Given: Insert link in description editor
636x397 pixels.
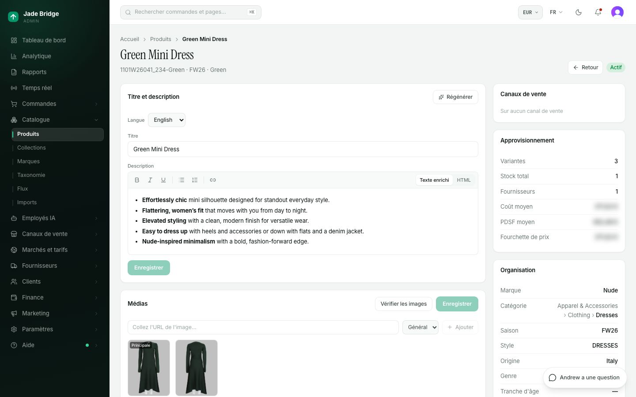Looking at the screenshot, I should tap(213, 180).
